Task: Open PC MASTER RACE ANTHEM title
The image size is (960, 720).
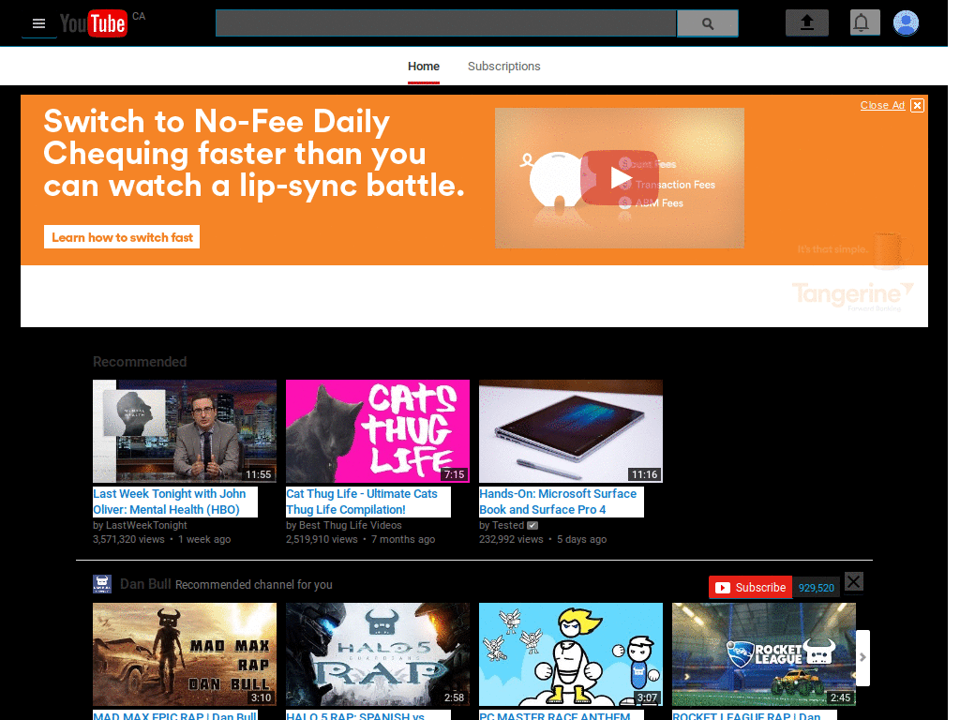Action: (555, 715)
